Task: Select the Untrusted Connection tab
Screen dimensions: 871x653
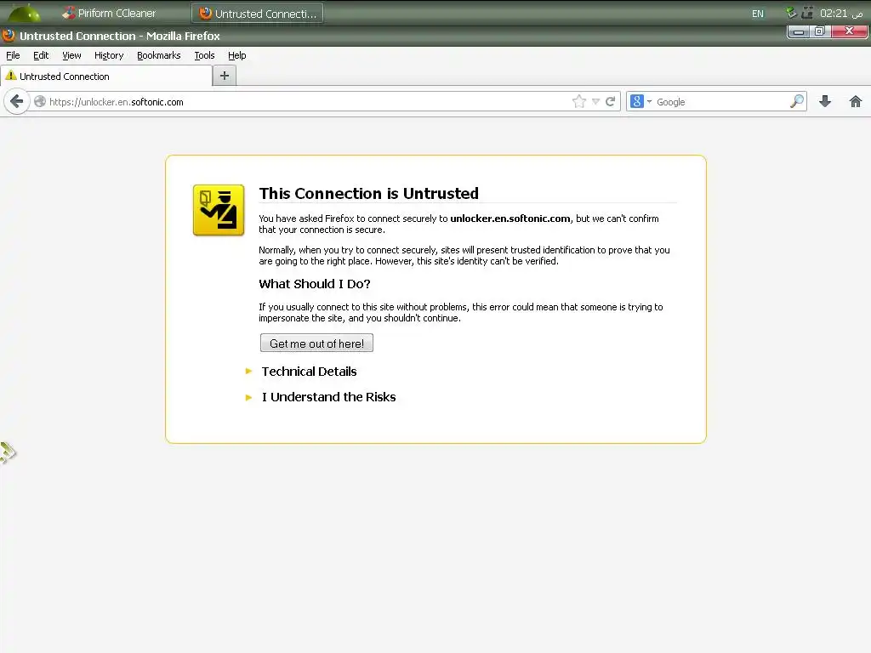Action: click(106, 76)
